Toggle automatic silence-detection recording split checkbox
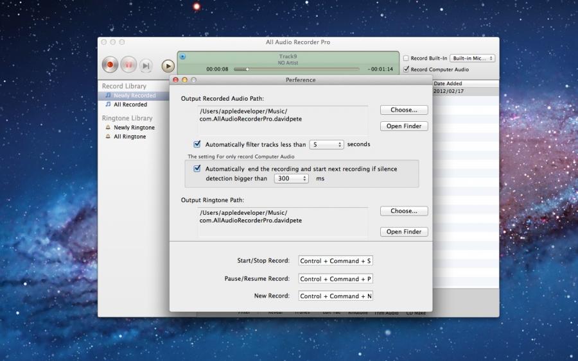The image size is (578, 361). coord(197,168)
